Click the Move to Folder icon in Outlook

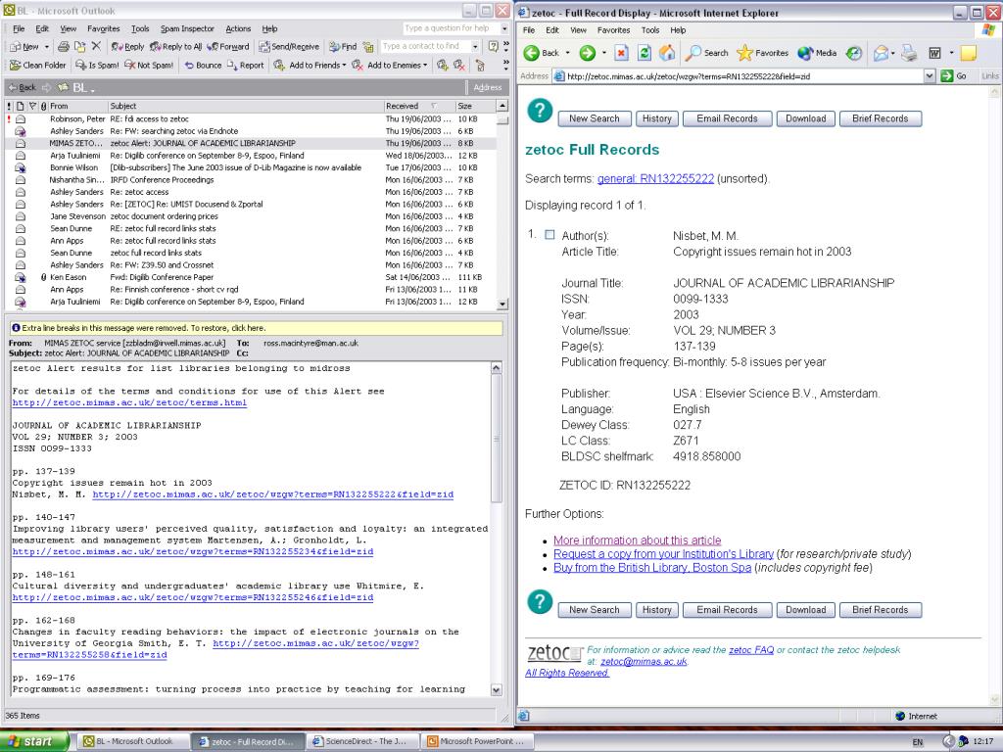(80, 47)
